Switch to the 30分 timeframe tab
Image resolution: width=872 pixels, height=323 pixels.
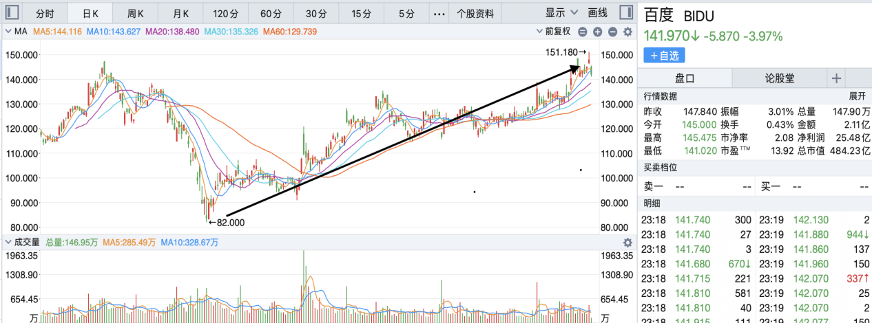coord(316,13)
